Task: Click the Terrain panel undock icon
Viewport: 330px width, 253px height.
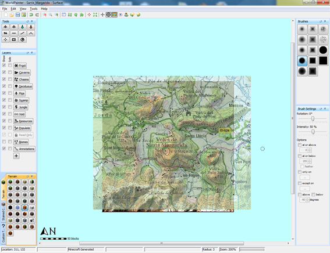Action: pyautogui.click(x=27, y=176)
